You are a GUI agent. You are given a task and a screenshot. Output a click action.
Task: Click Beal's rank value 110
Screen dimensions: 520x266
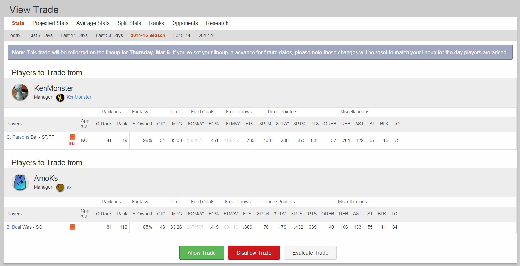[123, 227]
